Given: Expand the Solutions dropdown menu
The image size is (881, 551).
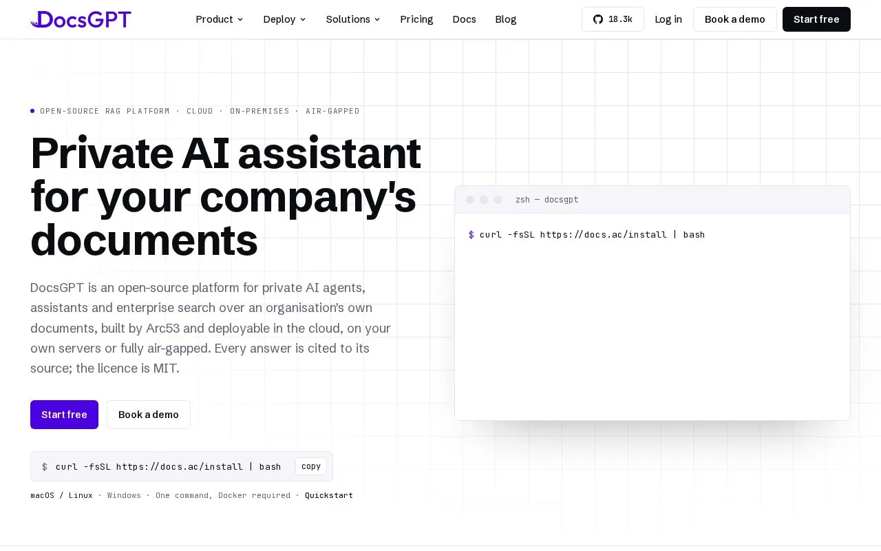Looking at the screenshot, I should pyautogui.click(x=353, y=19).
